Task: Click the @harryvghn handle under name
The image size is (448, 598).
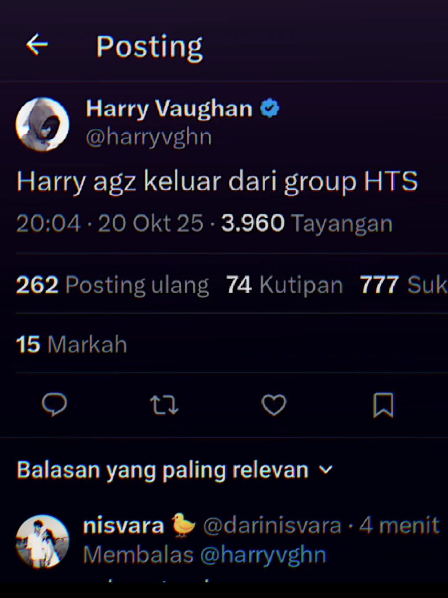Action: click(149, 138)
